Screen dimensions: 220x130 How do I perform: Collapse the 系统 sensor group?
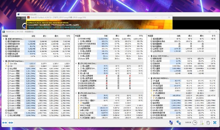pyautogui.click(x=4, y=39)
